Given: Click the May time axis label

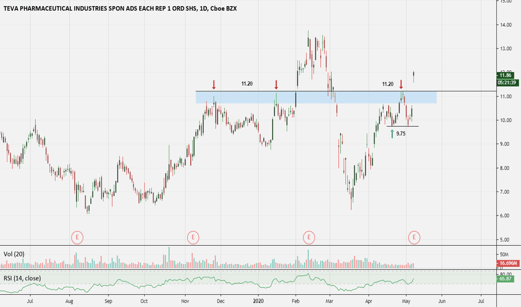Looking at the screenshot, I should coord(406,301).
